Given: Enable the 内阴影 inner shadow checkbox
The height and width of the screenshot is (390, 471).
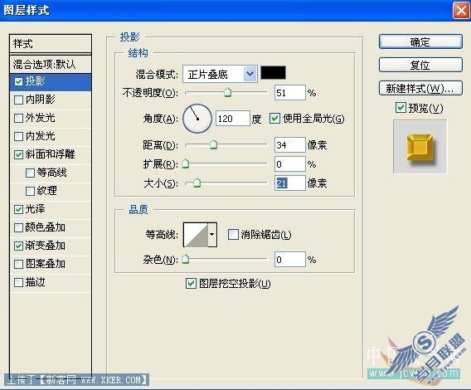Looking at the screenshot, I should [x=18, y=100].
